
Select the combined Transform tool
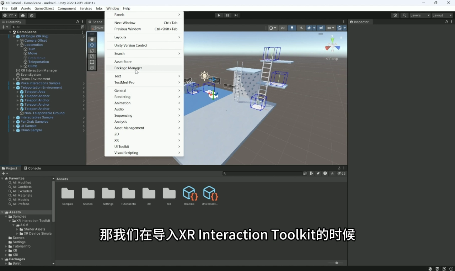(x=92, y=68)
